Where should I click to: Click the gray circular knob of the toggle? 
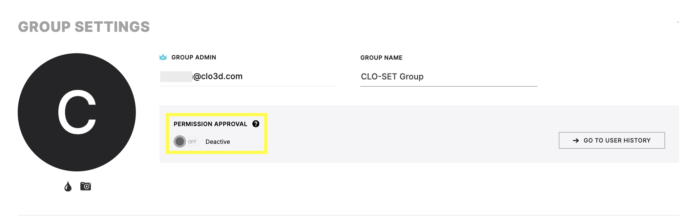pos(180,142)
